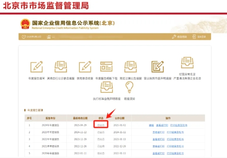Click the 已公示 status in the 2023 row
The height and width of the screenshot is (158, 227).
click(x=101, y=132)
